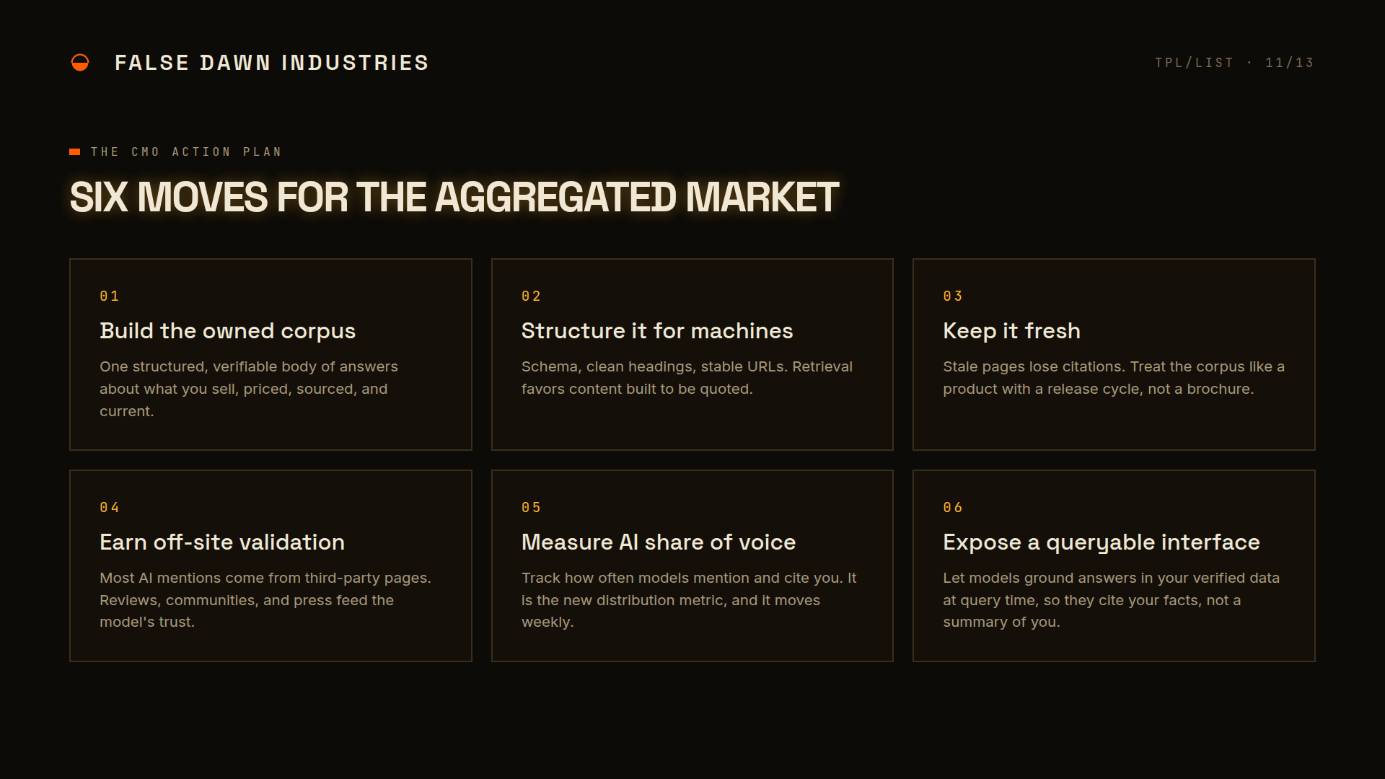Screen dimensions: 1385x779
Task: Select the 06 number label
Action: (x=953, y=507)
